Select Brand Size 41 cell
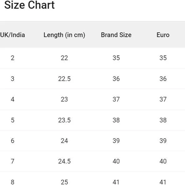This screenshot has width=185, height=190. [116, 182]
